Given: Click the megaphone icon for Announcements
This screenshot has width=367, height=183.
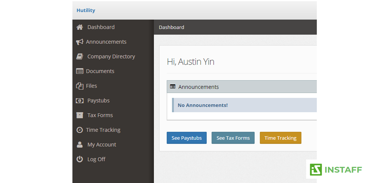Looking at the screenshot, I should pos(80,42).
